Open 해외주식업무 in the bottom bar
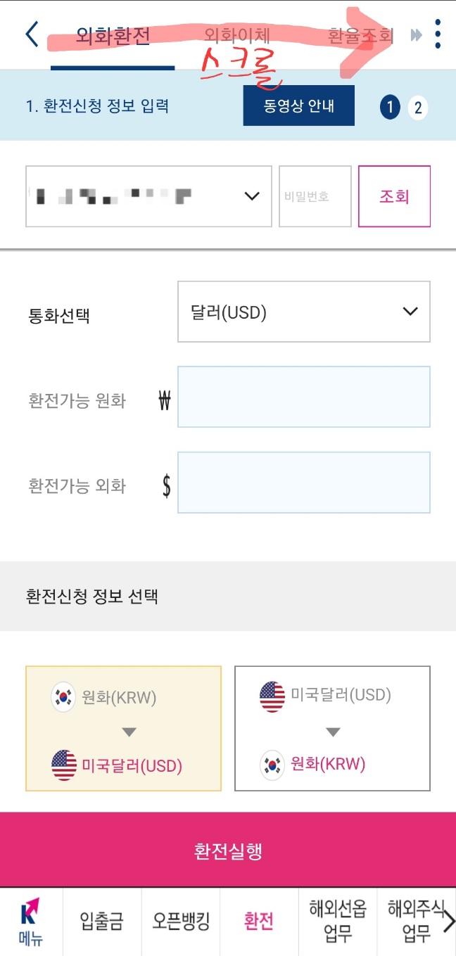456x956 pixels. click(x=417, y=922)
